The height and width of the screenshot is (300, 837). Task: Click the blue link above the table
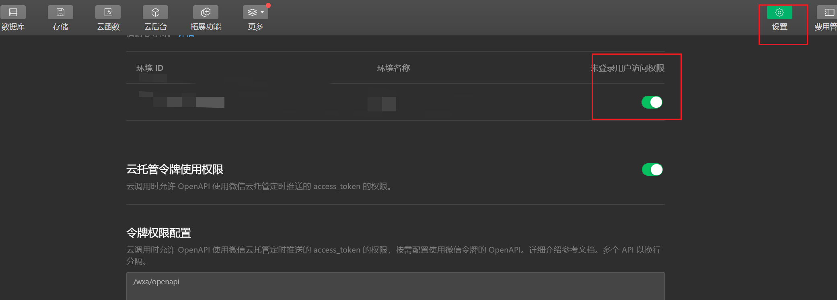(186, 36)
